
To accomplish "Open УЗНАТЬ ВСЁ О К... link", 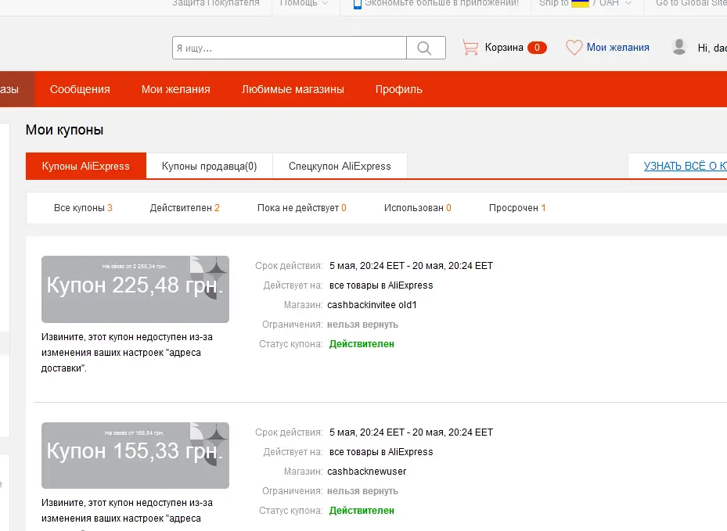I will click(x=686, y=166).
